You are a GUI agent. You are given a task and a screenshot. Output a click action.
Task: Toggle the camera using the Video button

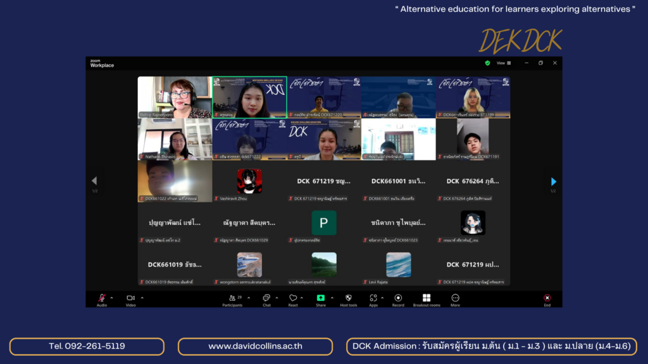[130, 298]
